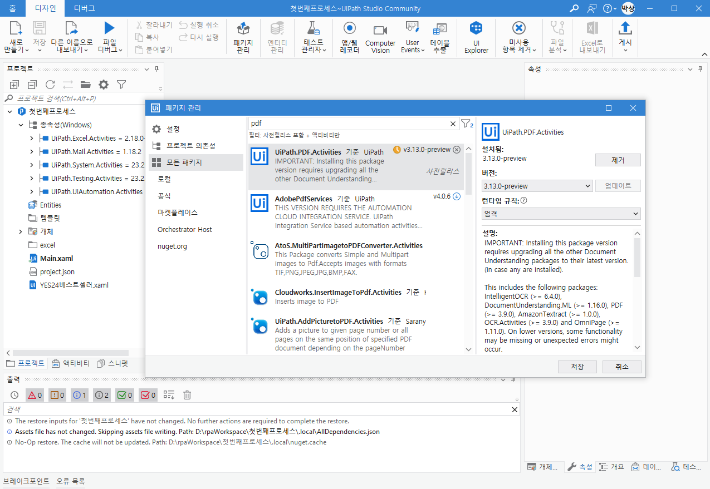Select 프로젝트 의존성 in package manager sidebar
The width and height of the screenshot is (710, 489).
(195, 146)
